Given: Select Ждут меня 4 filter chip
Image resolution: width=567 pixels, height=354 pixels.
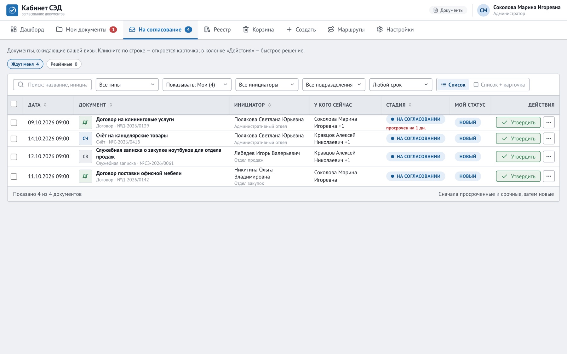Looking at the screenshot, I should click(25, 64).
